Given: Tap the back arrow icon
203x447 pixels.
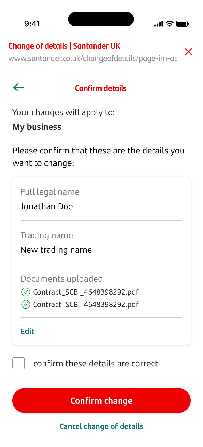Looking at the screenshot, I should click(x=19, y=87).
